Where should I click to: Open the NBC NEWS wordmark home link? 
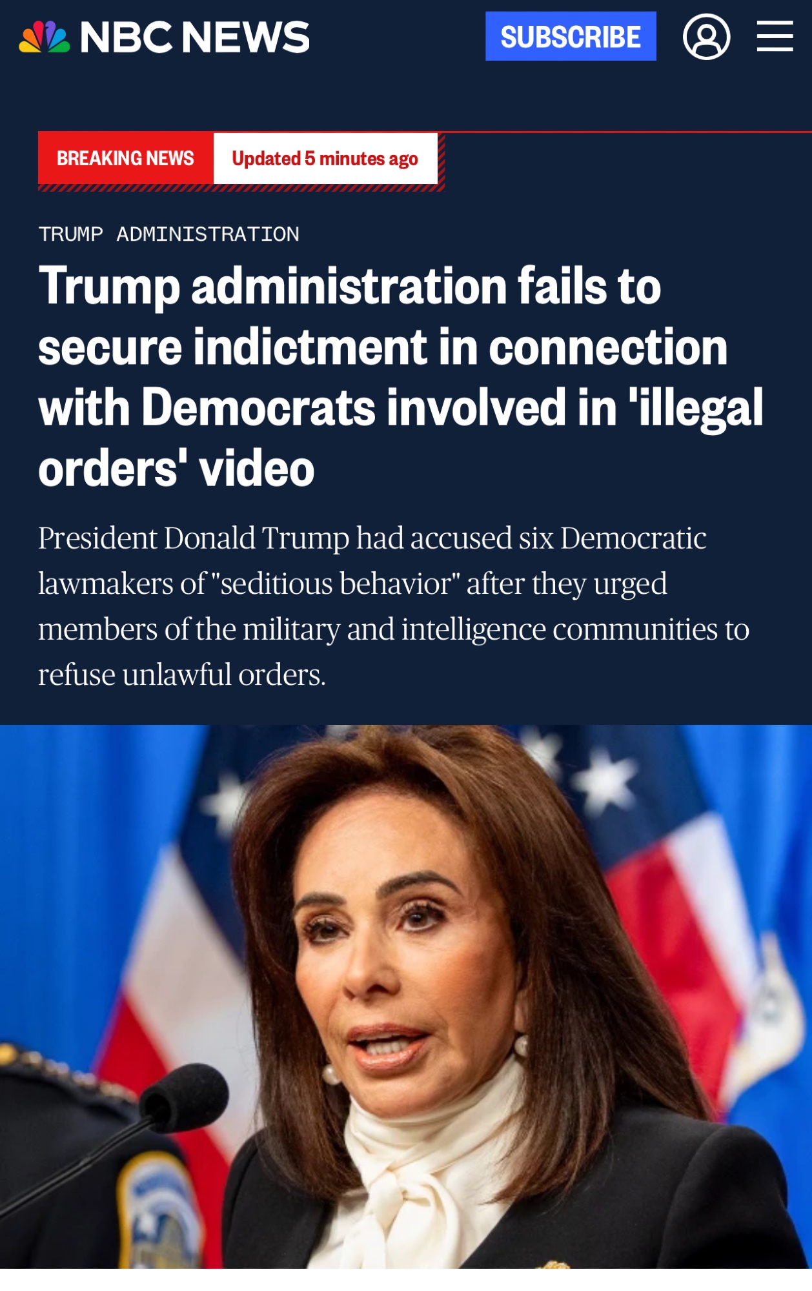[x=194, y=37]
